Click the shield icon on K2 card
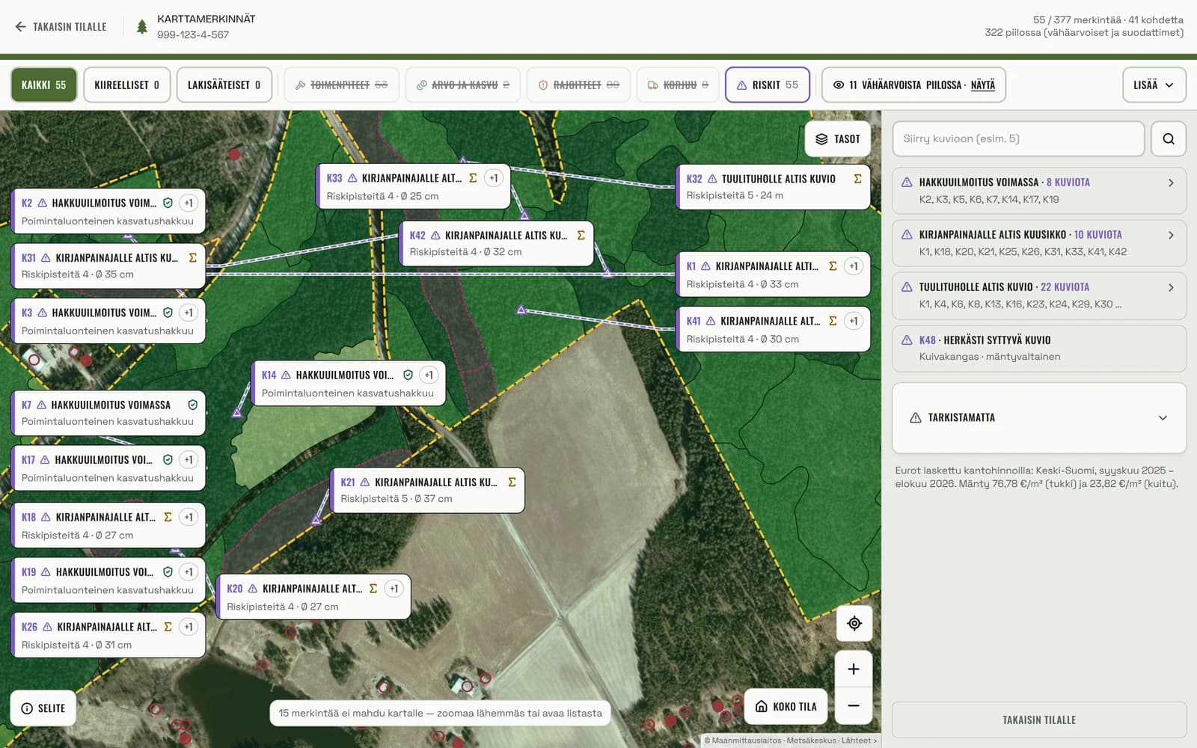 point(168,203)
